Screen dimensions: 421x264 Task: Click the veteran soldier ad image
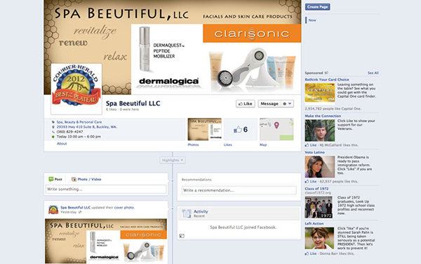(320, 131)
